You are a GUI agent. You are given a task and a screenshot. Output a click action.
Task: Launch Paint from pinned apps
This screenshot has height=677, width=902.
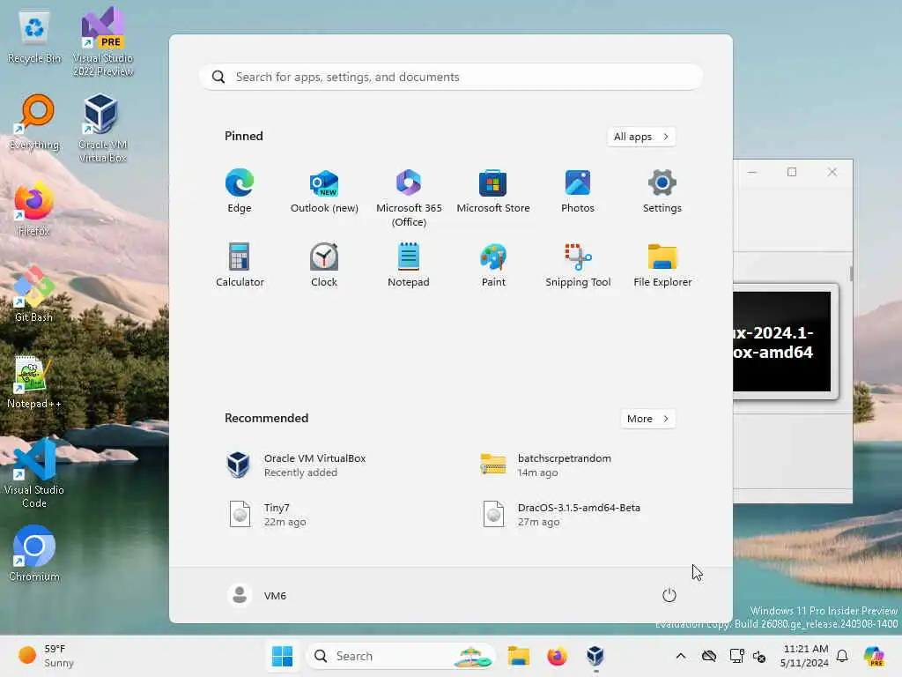[x=493, y=265]
